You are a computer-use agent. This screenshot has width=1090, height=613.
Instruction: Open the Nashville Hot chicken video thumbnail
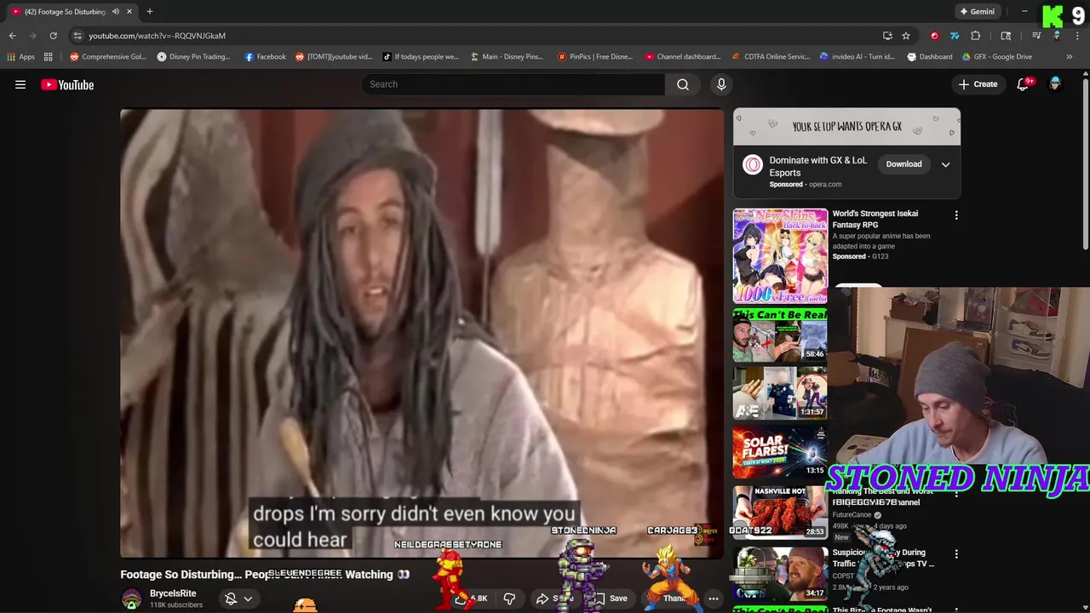click(780, 512)
